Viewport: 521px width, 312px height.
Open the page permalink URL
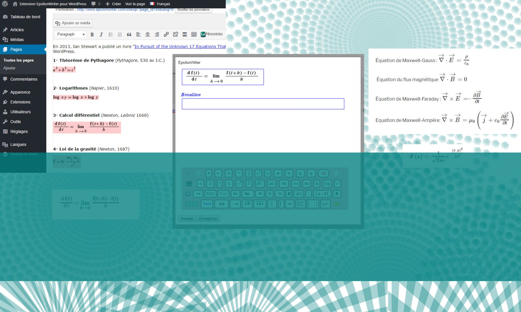click(x=125, y=10)
